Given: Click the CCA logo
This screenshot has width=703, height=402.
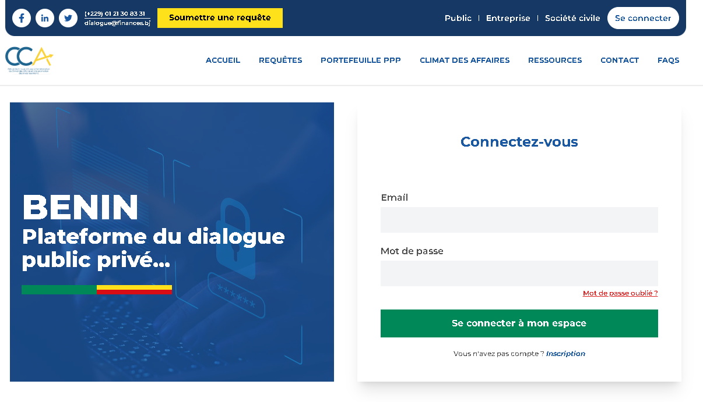Looking at the screenshot, I should tap(29, 60).
